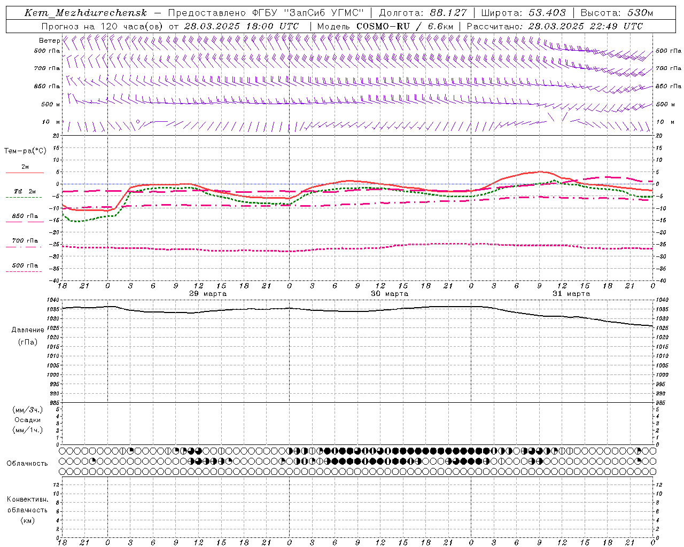
Task: Click the Облачность cloud cover label
Action: [x=27, y=464]
